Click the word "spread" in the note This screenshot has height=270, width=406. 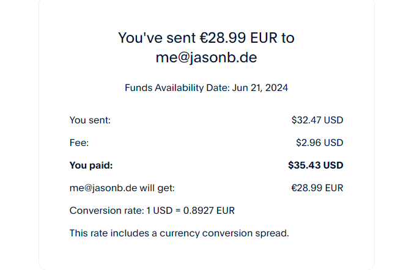(x=271, y=234)
